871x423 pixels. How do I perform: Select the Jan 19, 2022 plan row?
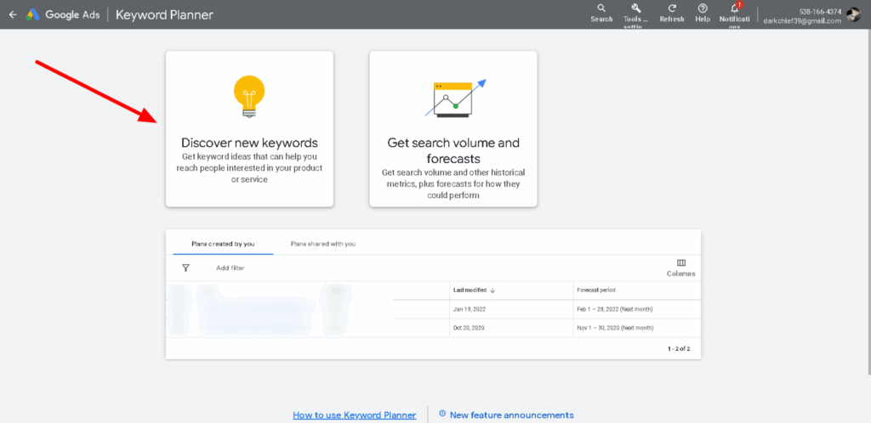tap(433, 309)
